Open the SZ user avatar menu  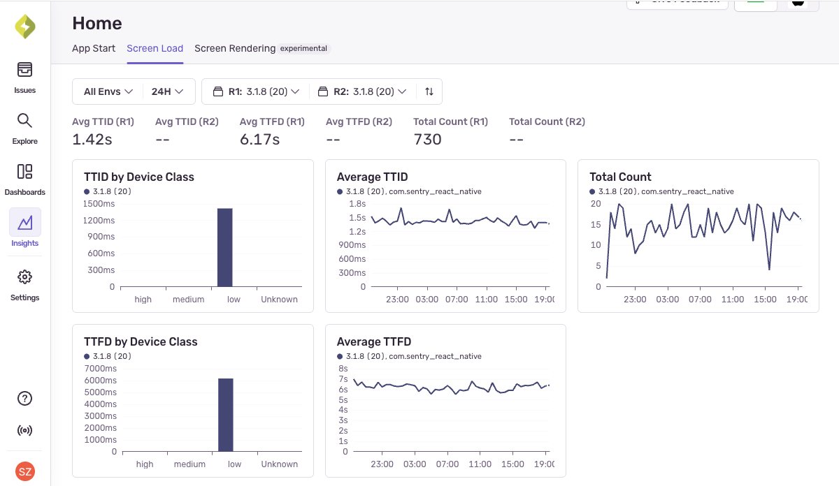click(24, 471)
